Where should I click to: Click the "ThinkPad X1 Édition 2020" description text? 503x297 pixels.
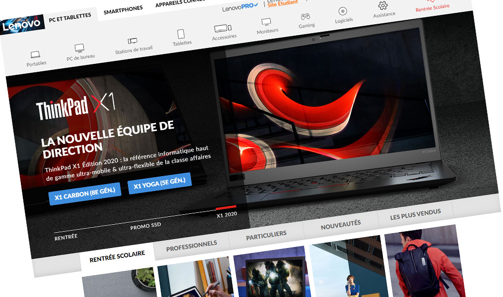128,162
